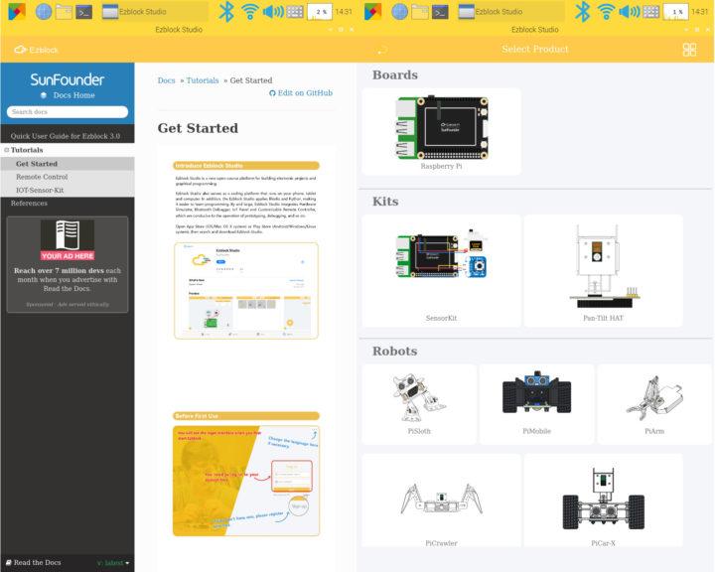
Task: Select the Pan-Tilt HAT kit card
Action: (x=604, y=271)
